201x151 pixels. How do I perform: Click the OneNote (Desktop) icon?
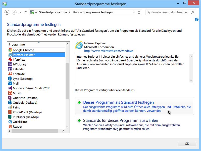coord(10,98)
